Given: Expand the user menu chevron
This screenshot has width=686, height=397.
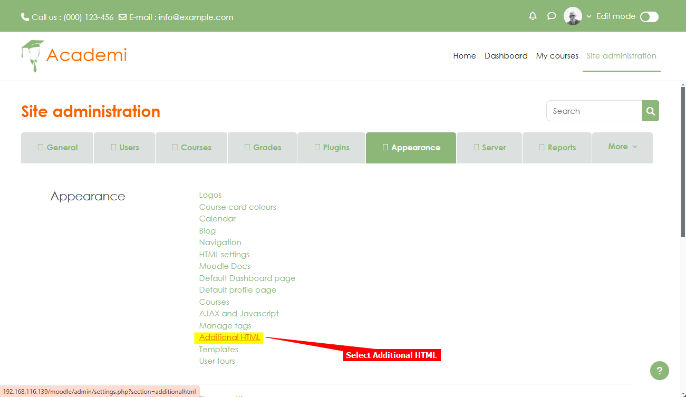Looking at the screenshot, I should click(x=589, y=16).
